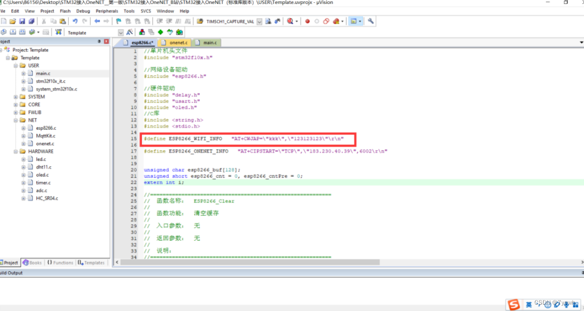
Task: Insert breakpoint with red circle icon
Action: [x=307, y=21]
